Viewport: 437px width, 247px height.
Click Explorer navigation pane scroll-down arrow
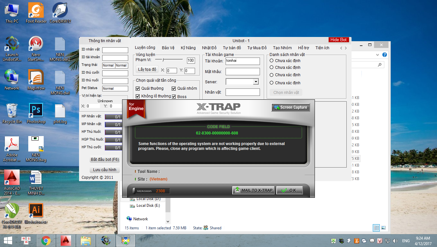click(x=167, y=221)
